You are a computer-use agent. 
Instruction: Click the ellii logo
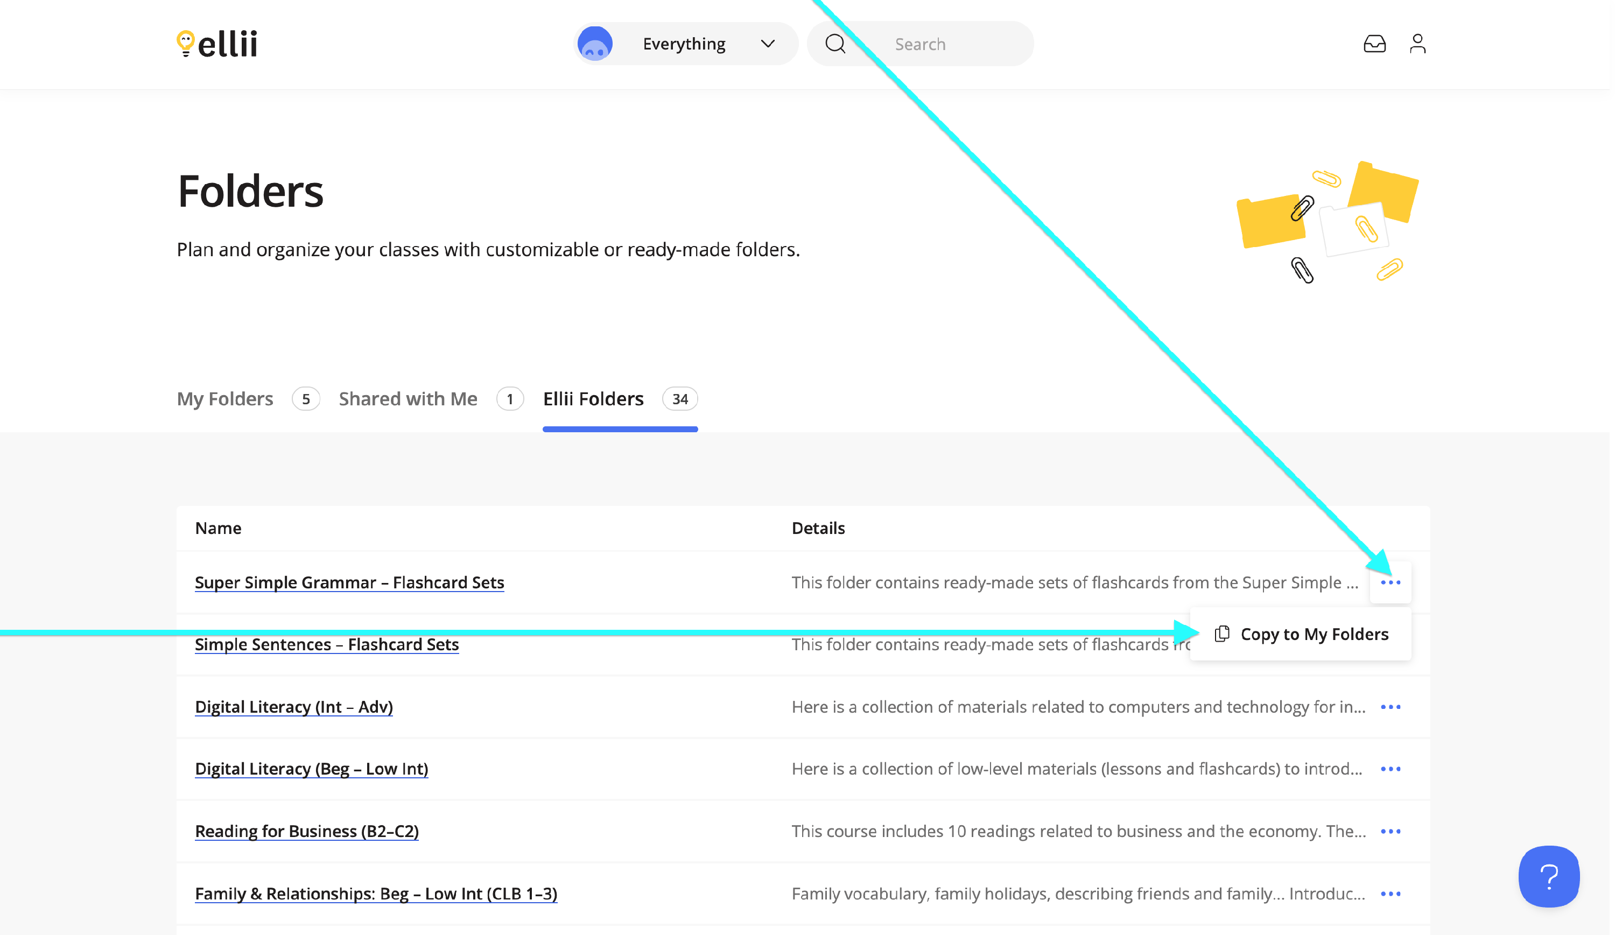217,44
